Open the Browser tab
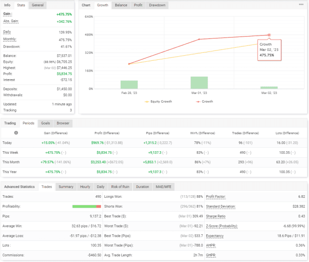This screenshot has width=309, height=262. point(63,123)
